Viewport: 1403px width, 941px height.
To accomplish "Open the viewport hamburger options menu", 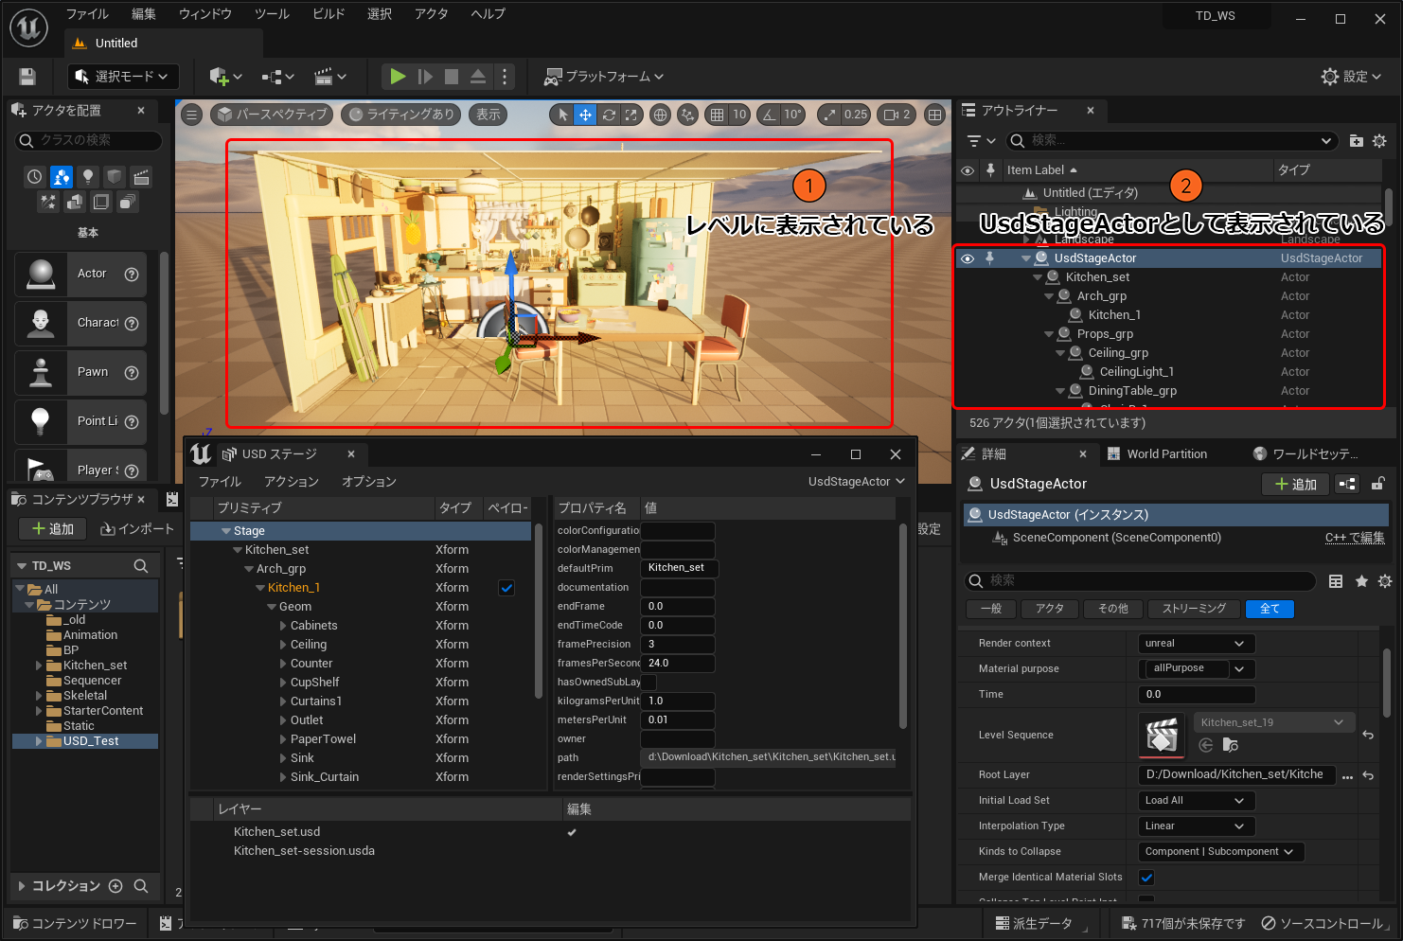I will point(192,115).
